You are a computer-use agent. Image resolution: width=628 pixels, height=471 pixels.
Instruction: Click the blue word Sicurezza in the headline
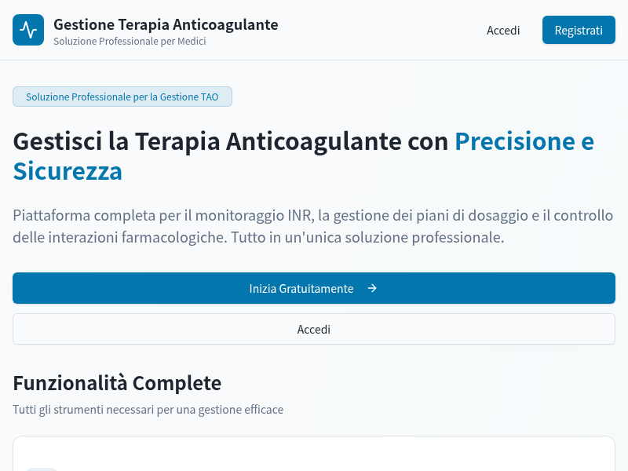68,171
